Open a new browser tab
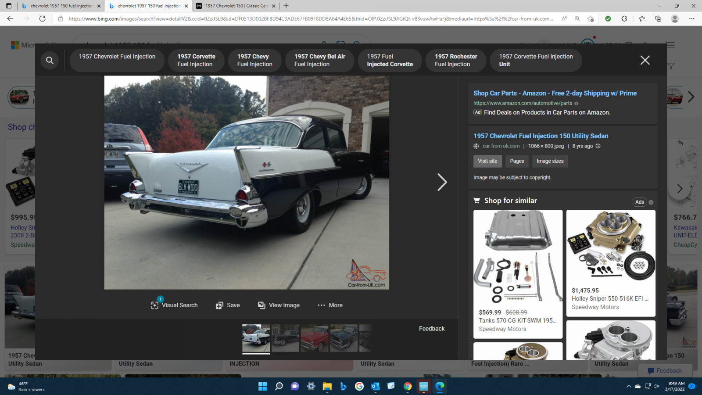 click(286, 6)
